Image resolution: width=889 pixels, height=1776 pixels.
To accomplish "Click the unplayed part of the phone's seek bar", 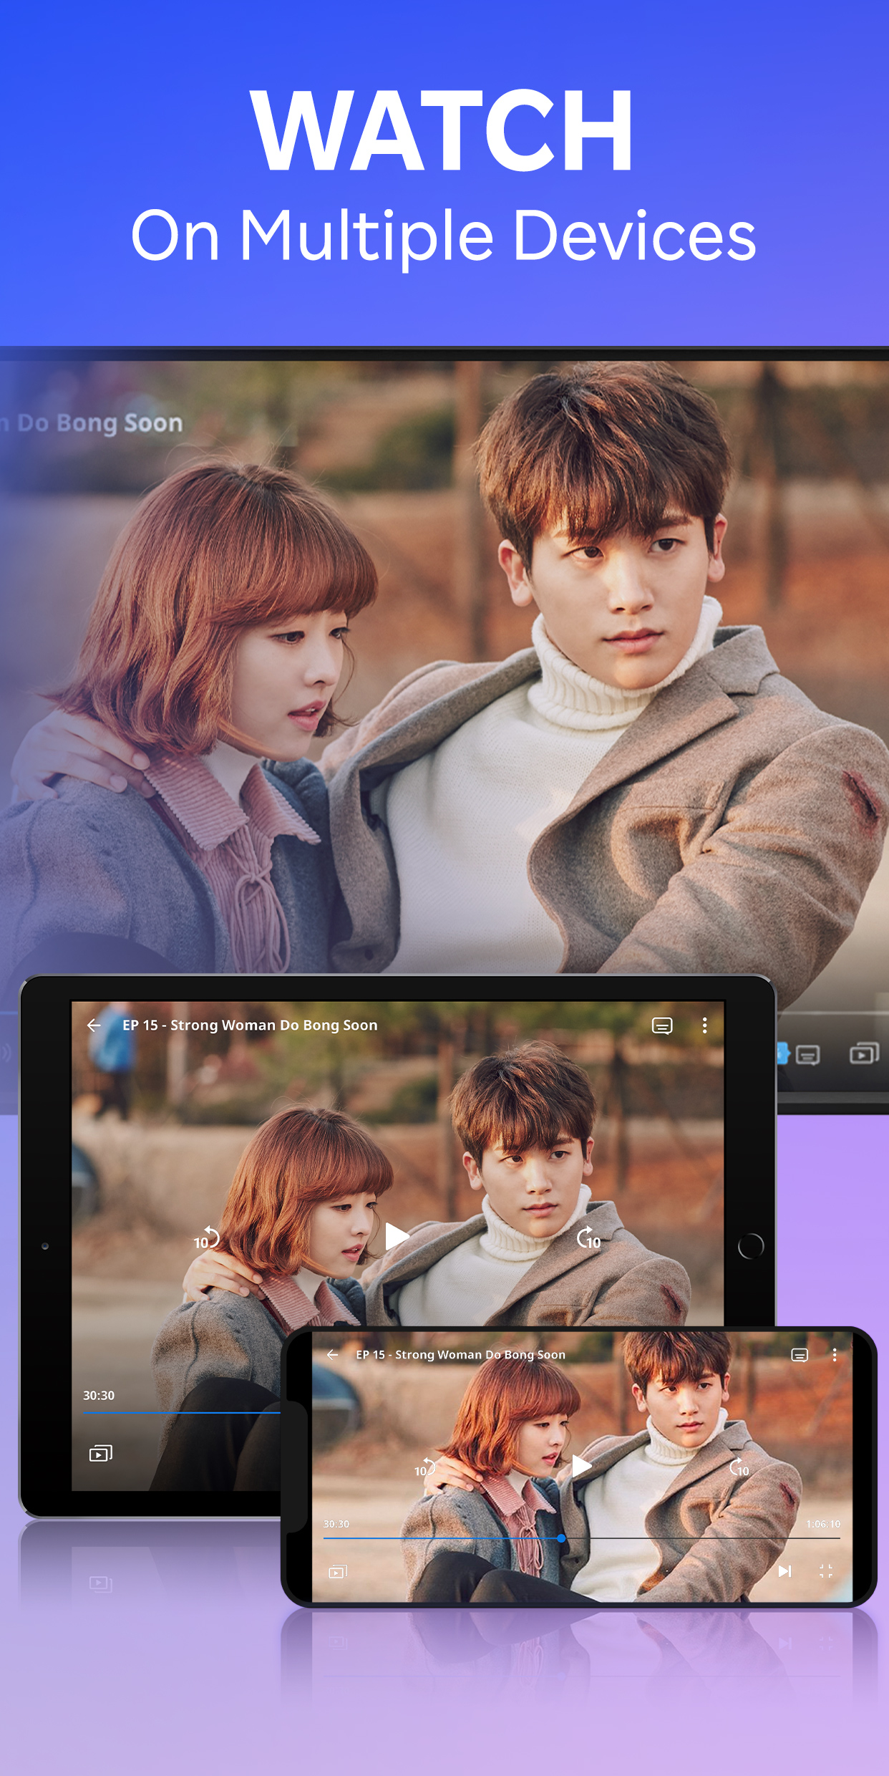I will pyautogui.click(x=703, y=1538).
